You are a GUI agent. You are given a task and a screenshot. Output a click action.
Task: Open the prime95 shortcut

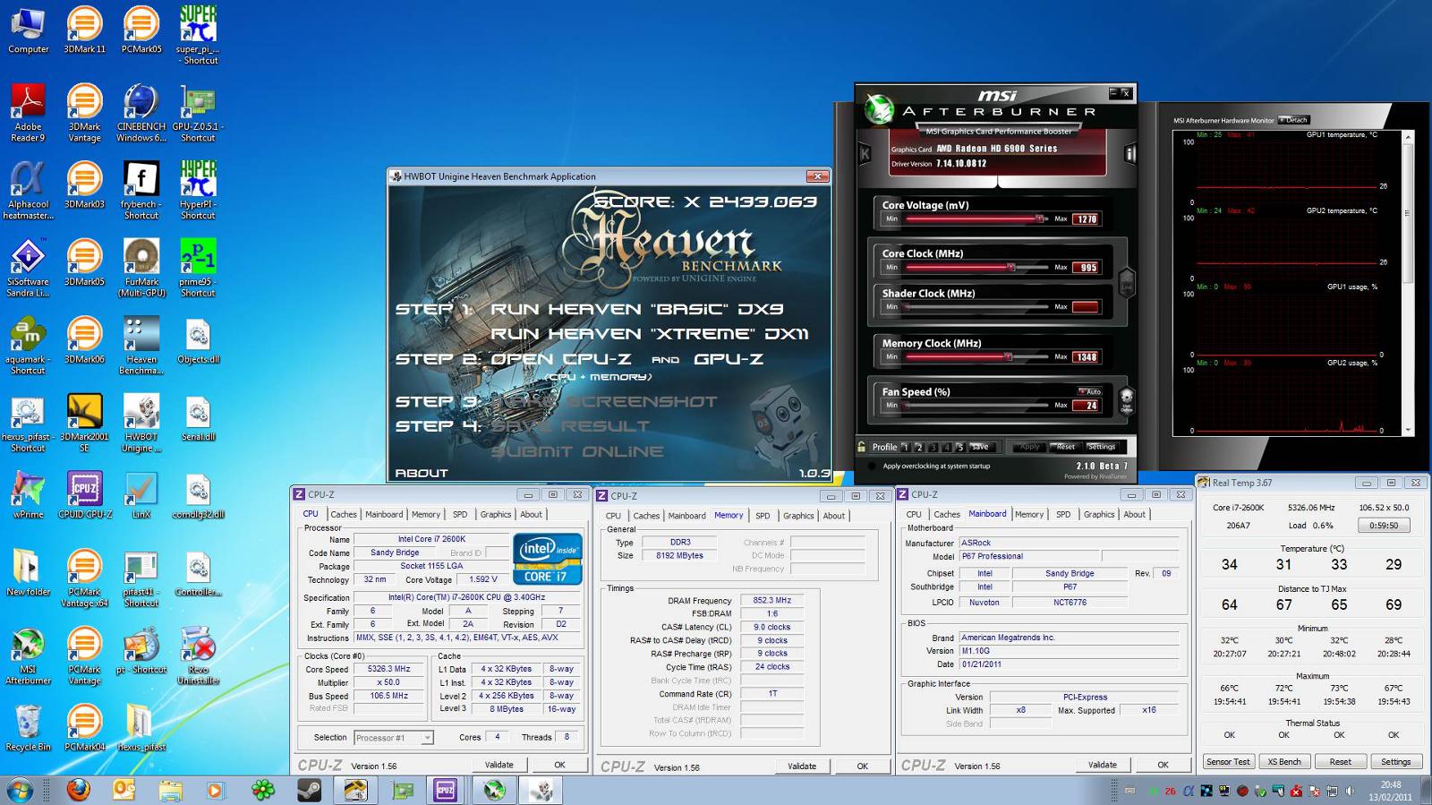point(198,268)
